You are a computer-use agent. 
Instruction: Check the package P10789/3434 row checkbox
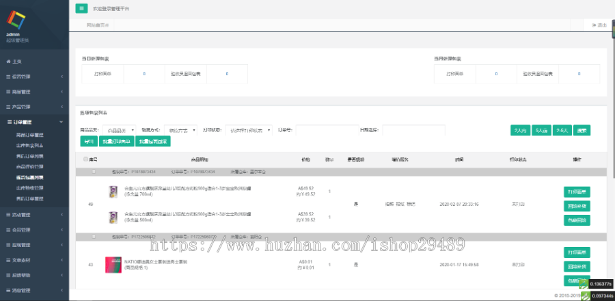point(94,172)
